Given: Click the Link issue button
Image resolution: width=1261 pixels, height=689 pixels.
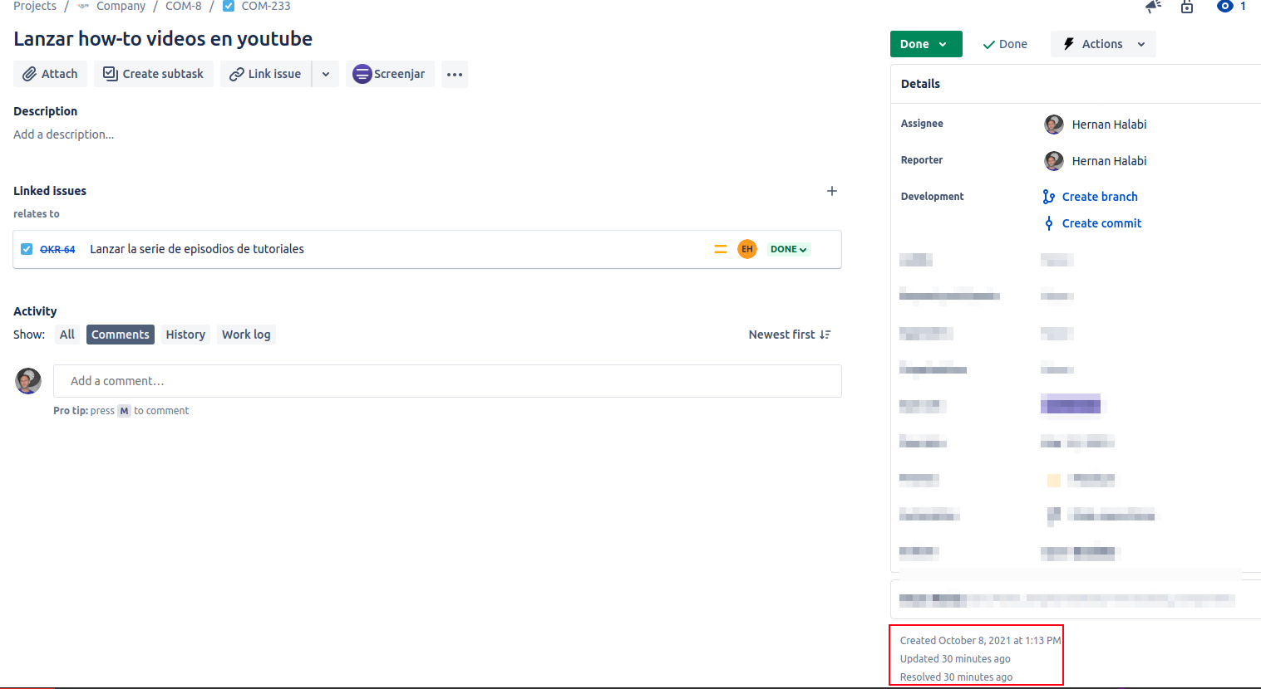Looking at the screenshot, I should [x=265, y=74].
